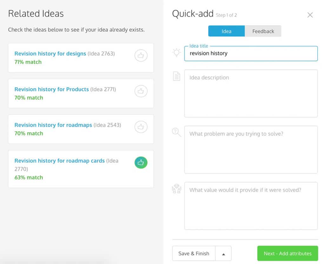Click the lightbulb icon beside Idea title
The width and height of the screenshot is (325, 264).
coord(176,53)
